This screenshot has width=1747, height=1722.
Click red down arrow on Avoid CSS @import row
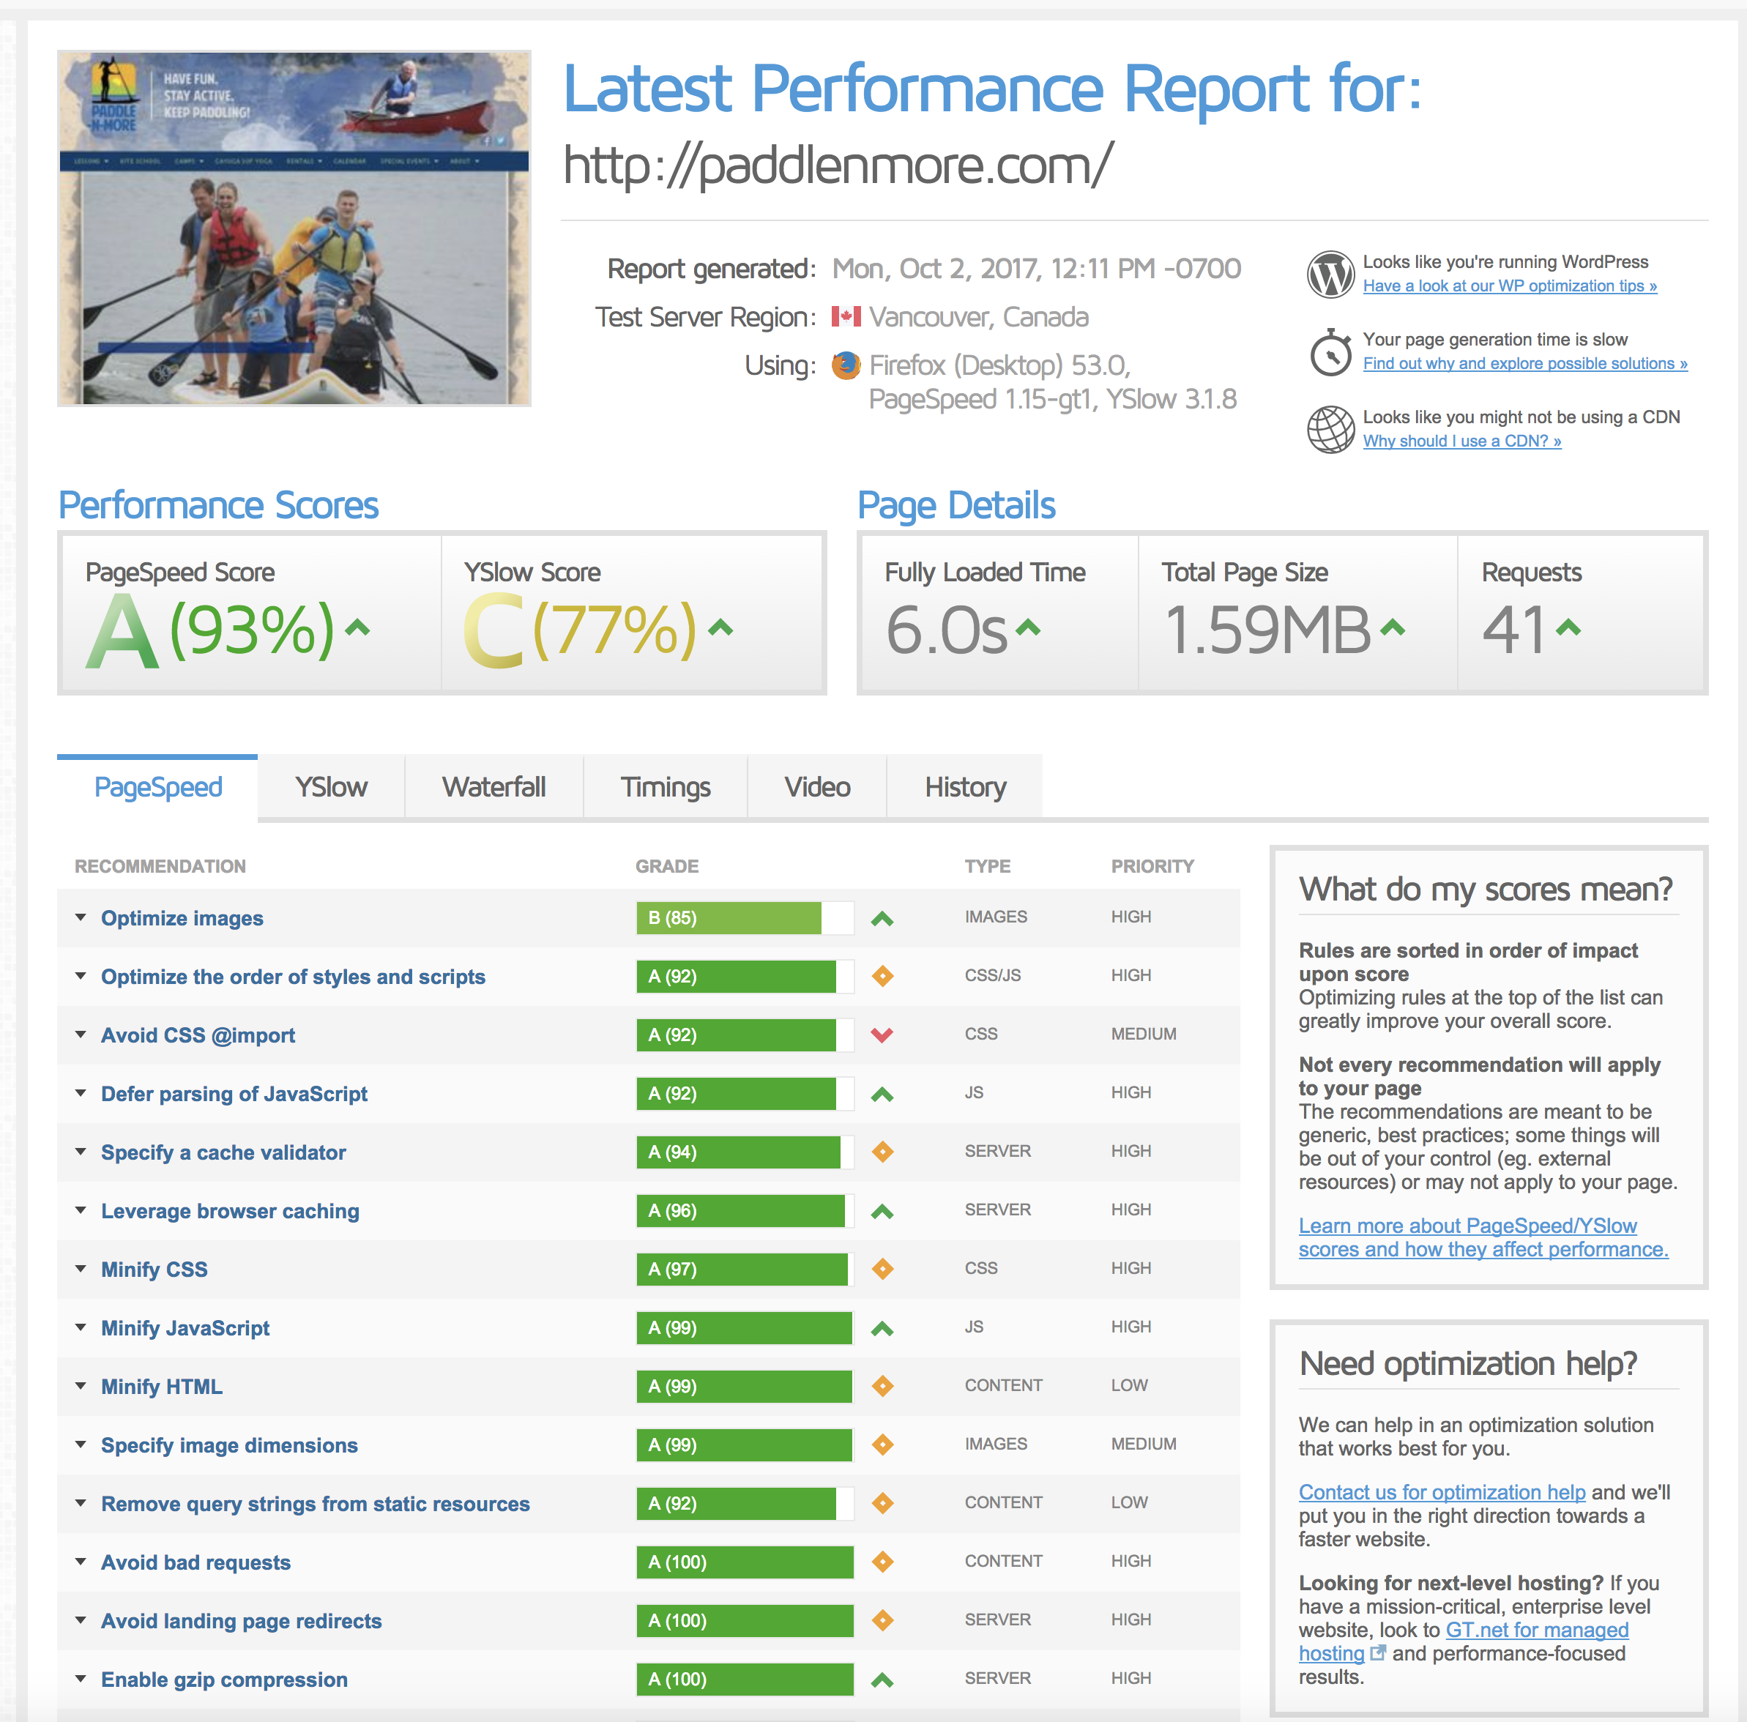[x=882, y=1035]
